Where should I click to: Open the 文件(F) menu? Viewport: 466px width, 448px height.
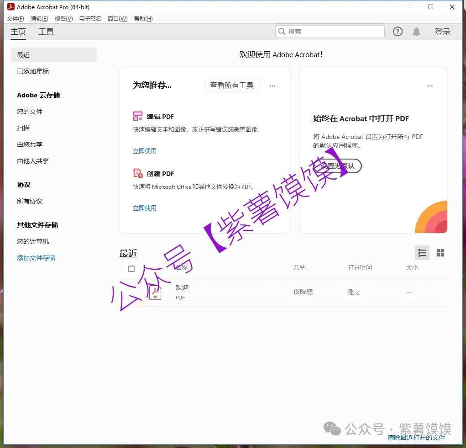(16, 19)
